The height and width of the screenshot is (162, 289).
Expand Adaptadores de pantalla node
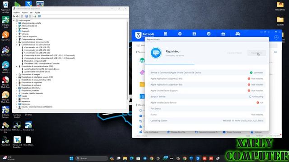click(17, 23)
